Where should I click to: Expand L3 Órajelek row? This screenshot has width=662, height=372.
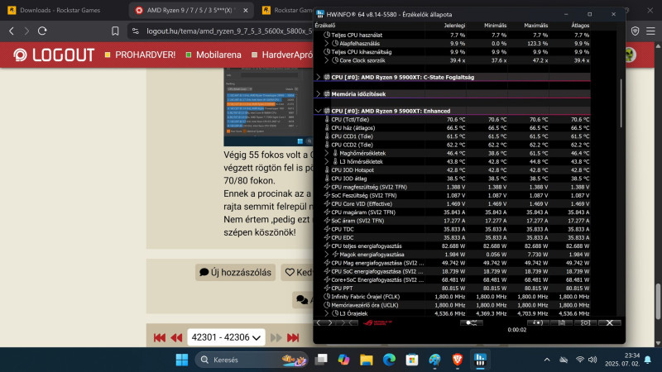[x=326, y=313]
